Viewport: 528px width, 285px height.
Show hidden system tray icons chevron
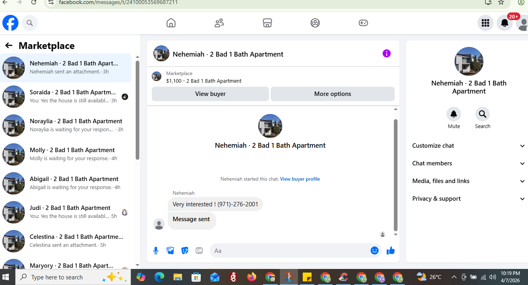[454, 277]
